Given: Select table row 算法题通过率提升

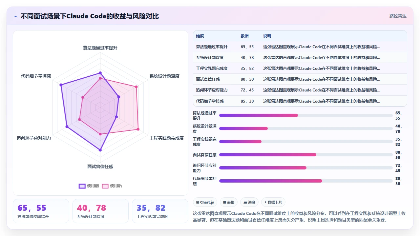Looking at the screenshot, I should 300,47.
